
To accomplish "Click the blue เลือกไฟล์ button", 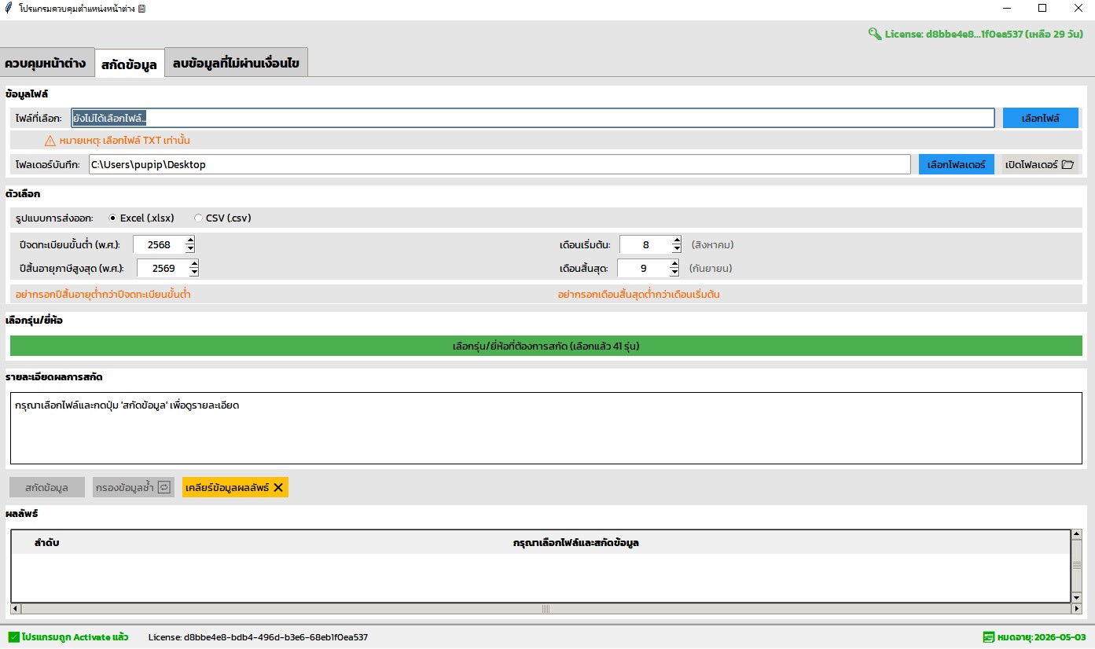I will pyautogui.click(x=1040, y=119).
